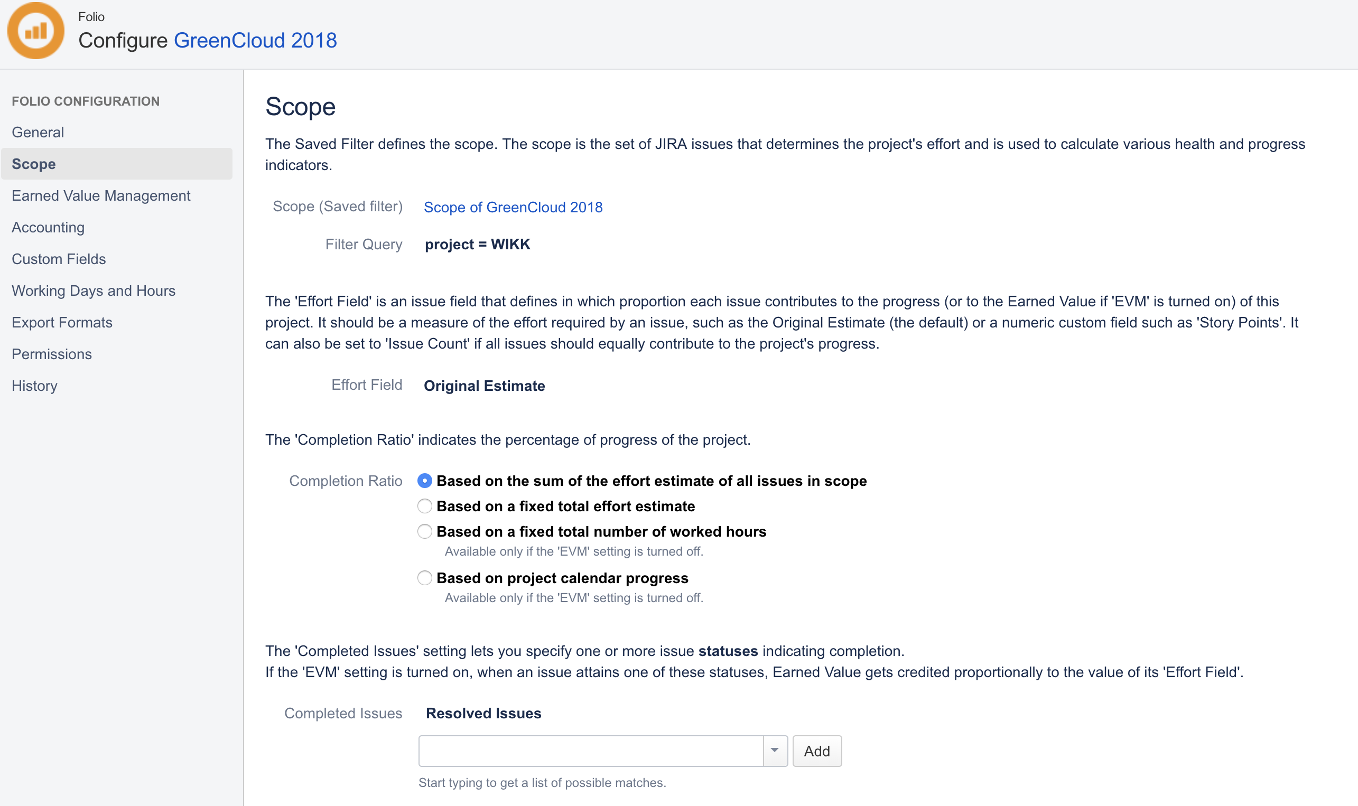Viewport: 1358px width, 806px height.
Task: Navigate to Custom Fields settings
Action: 59,259
